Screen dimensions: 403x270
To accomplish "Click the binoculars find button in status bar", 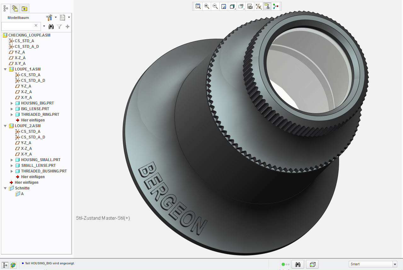I will 297,264.
